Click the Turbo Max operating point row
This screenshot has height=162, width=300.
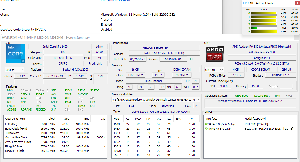point(55,133)
